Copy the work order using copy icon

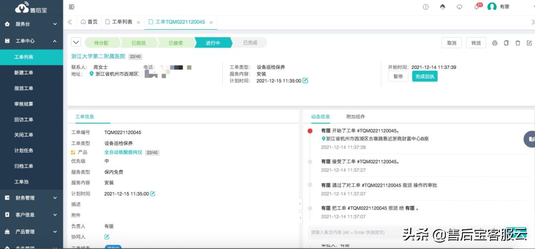(506, 43)
